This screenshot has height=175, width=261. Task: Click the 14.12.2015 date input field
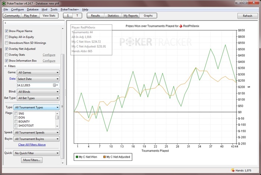(34, 85)
